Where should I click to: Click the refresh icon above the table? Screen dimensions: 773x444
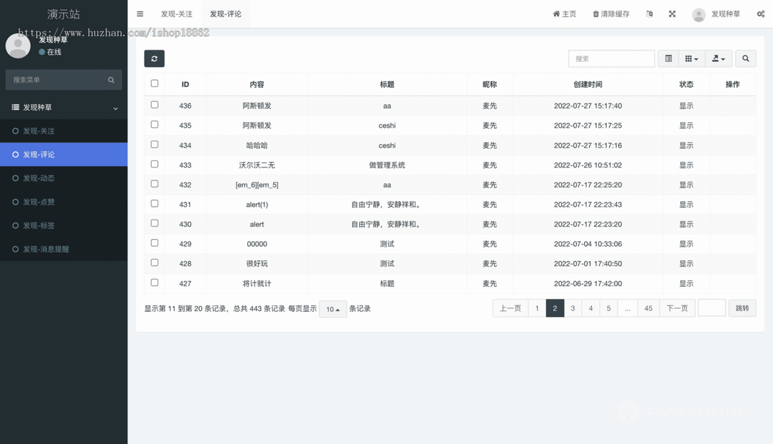click(x=154, y=58)
